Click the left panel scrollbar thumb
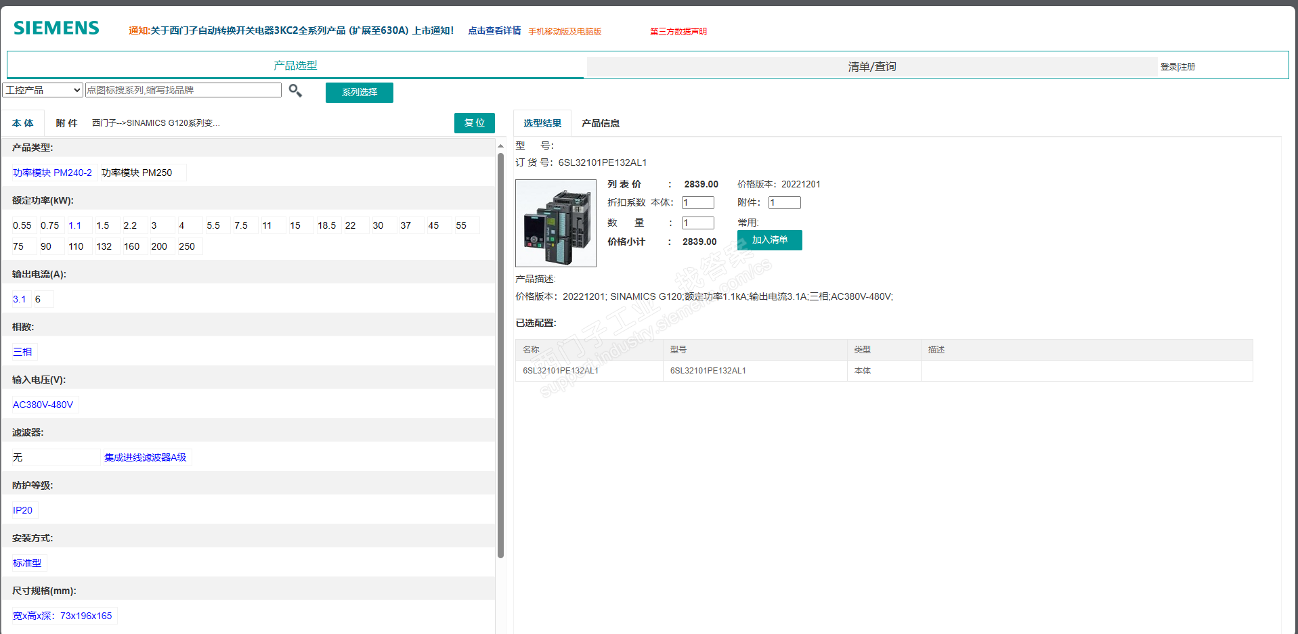The image size is (1298, 634). click(x=501, y=355)
